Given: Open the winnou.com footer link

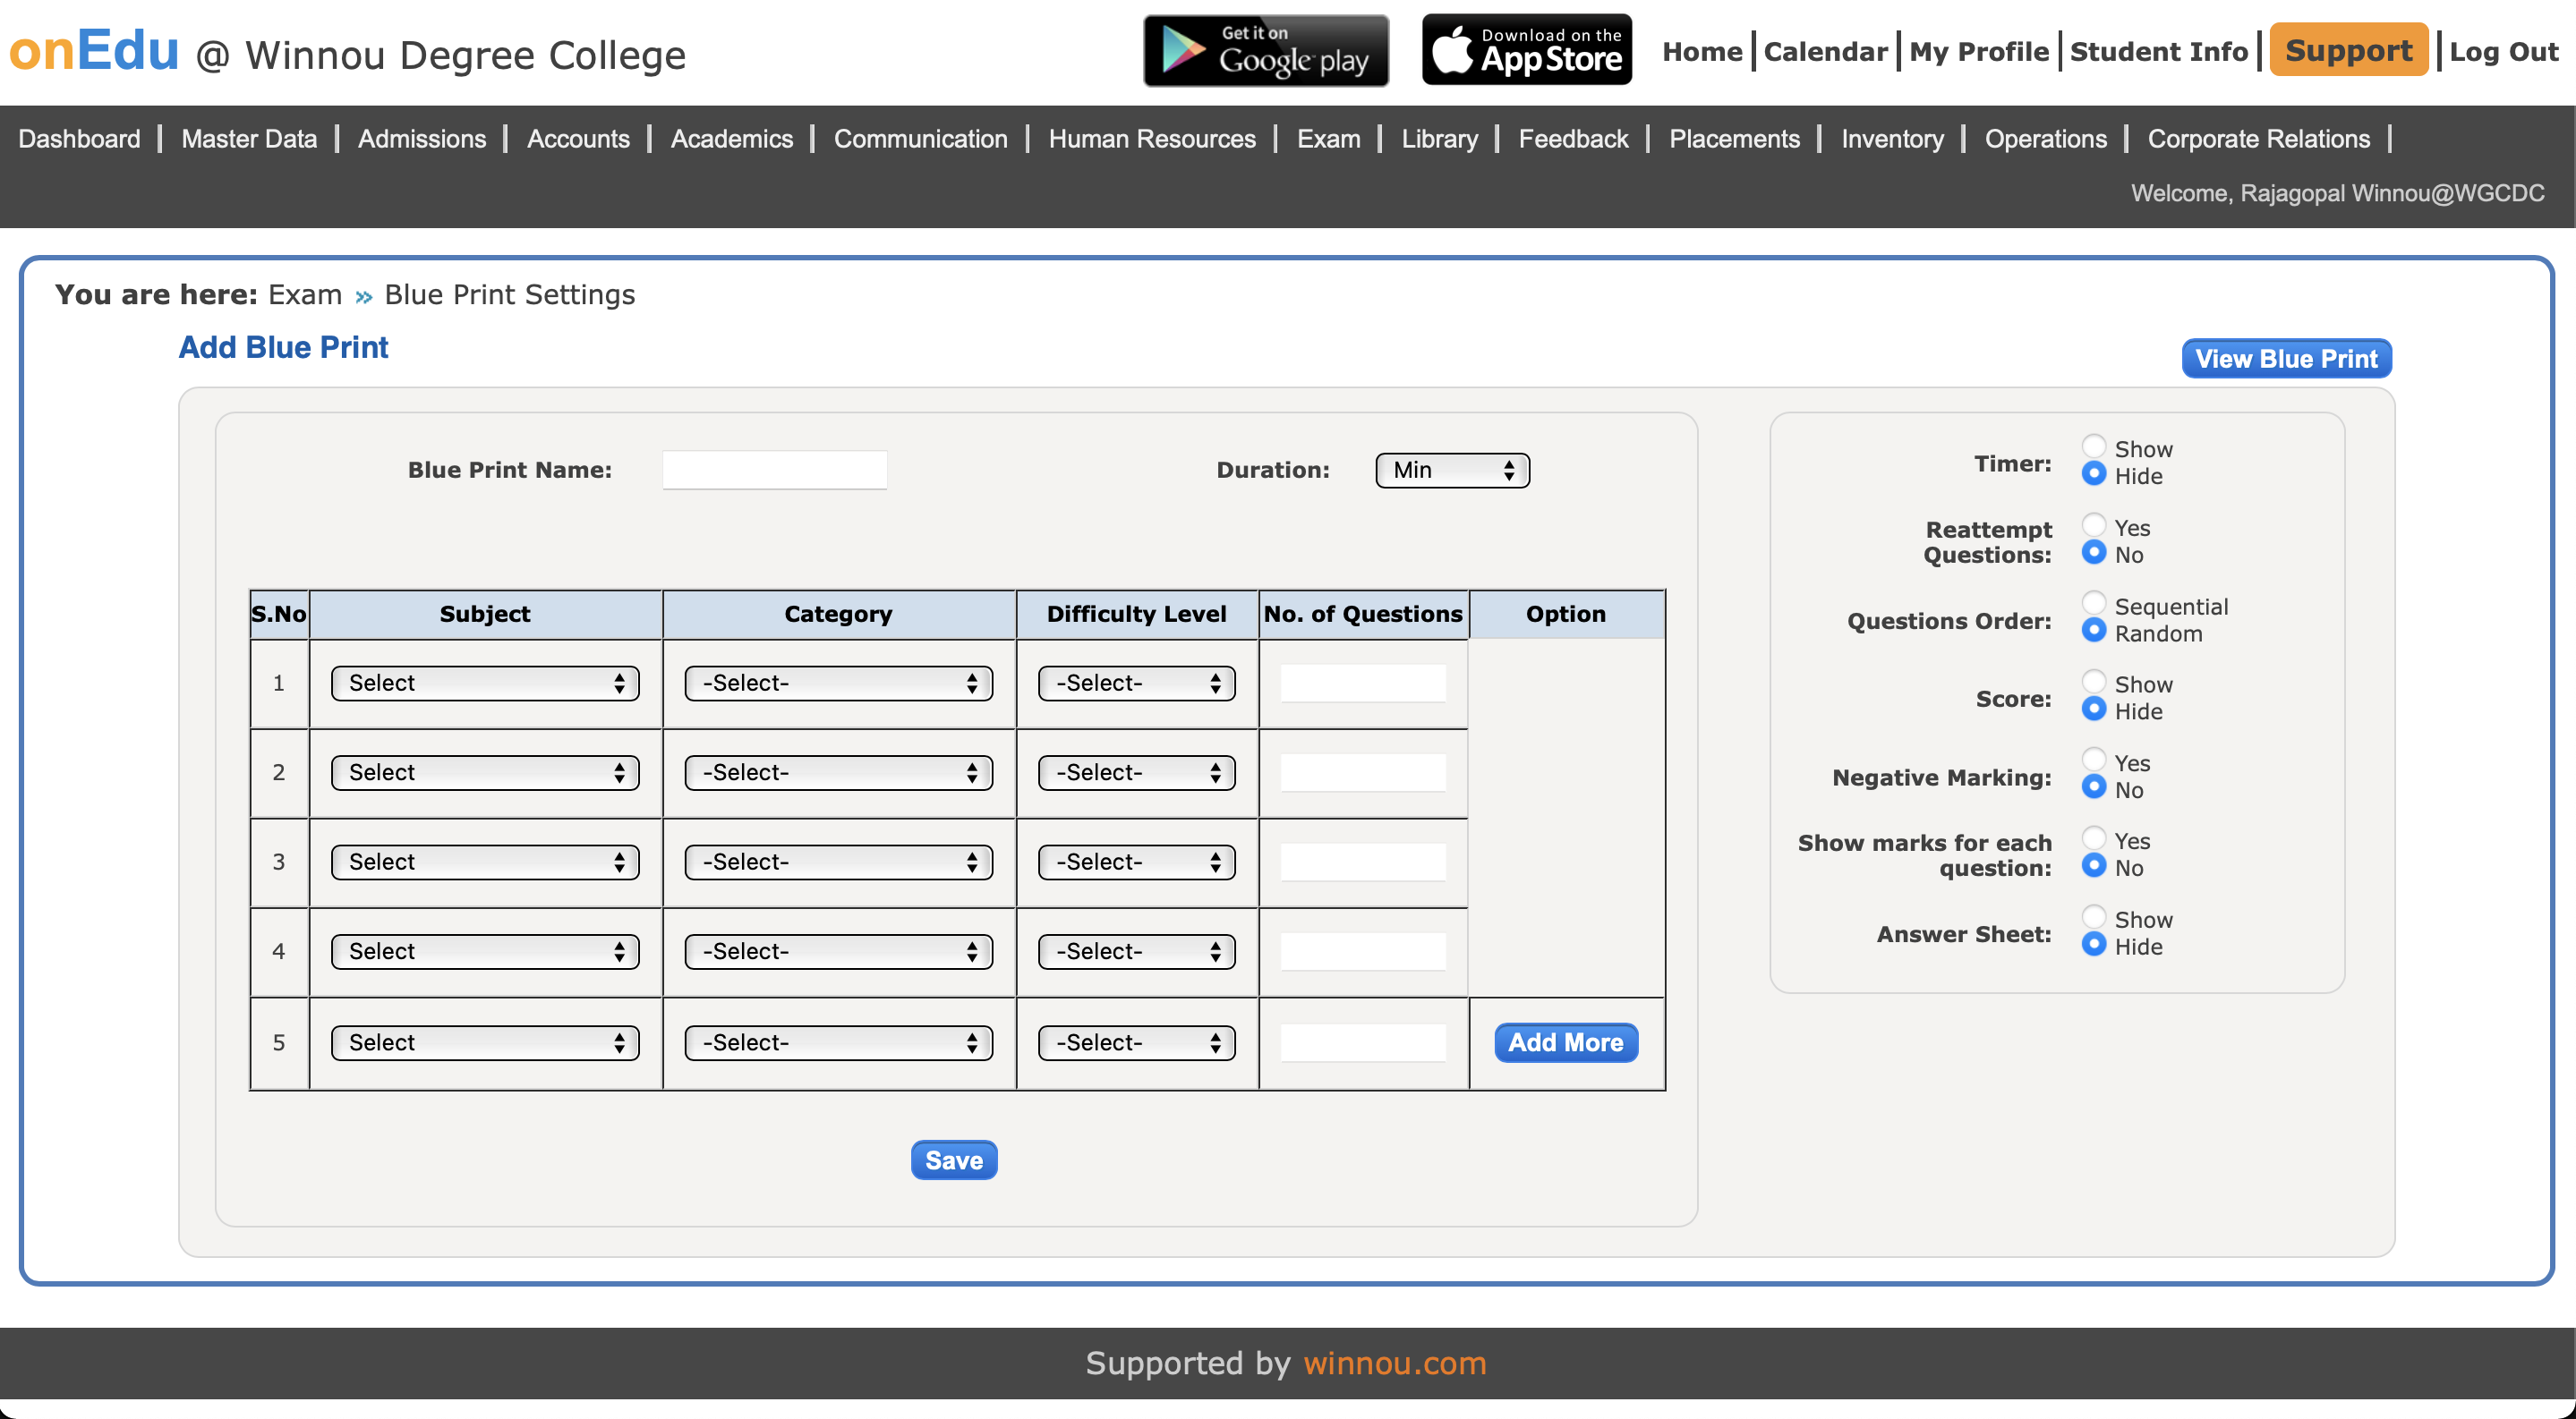Looking at the screenshot, I should 1394,1363.
